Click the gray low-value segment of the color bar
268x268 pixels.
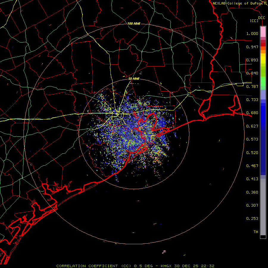pyautogui.click(x=263, y=207)
